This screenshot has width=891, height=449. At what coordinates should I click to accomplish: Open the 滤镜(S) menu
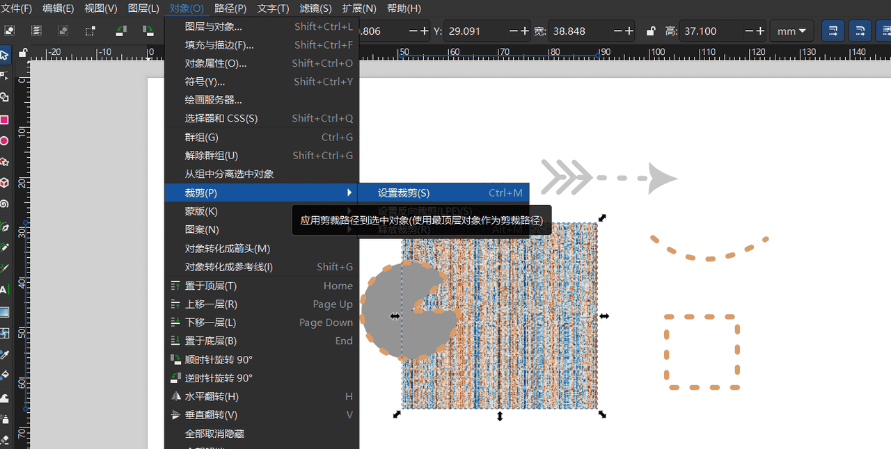click(x=315, y=8)
